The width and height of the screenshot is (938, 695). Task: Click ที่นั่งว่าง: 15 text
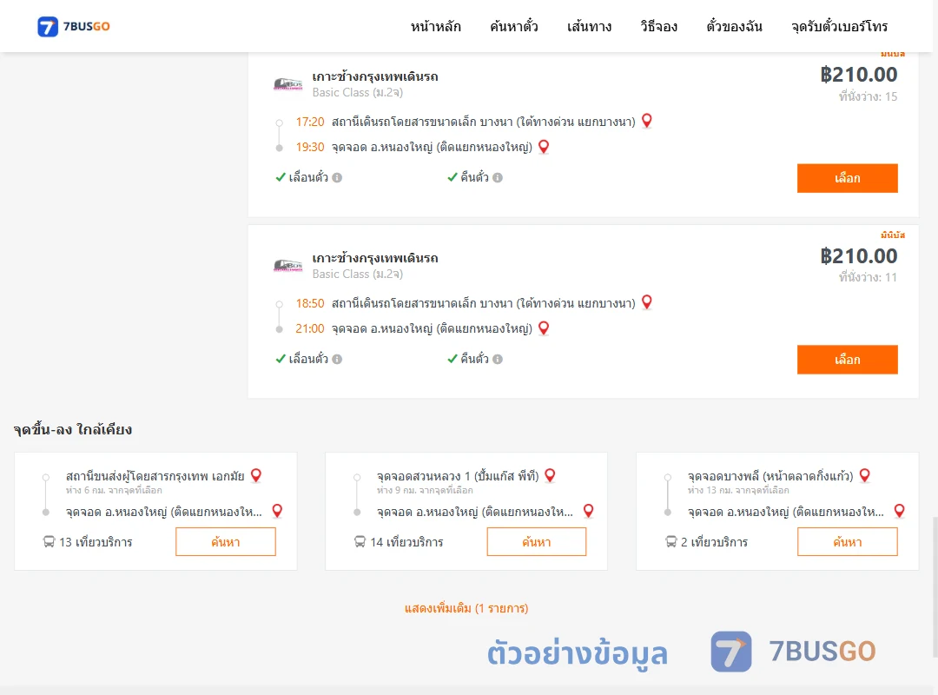click(868, 96)
